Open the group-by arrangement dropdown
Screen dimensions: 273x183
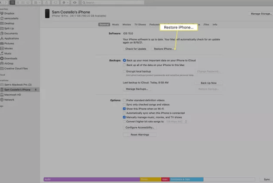tap(37, 3)
